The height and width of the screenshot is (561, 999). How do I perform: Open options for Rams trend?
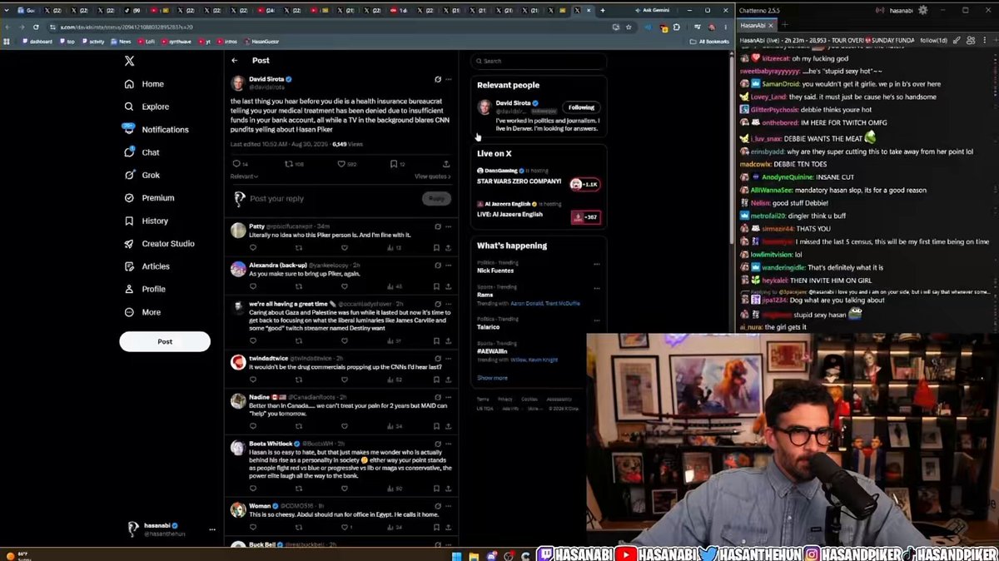(596, 288)
